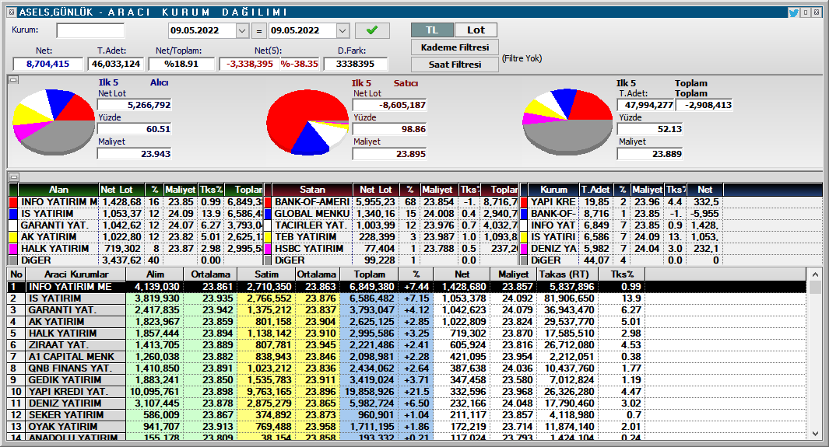This screenshot has width=829, height=447.
Task: Click the Toplam pie chart
Action: pos(567,122)
